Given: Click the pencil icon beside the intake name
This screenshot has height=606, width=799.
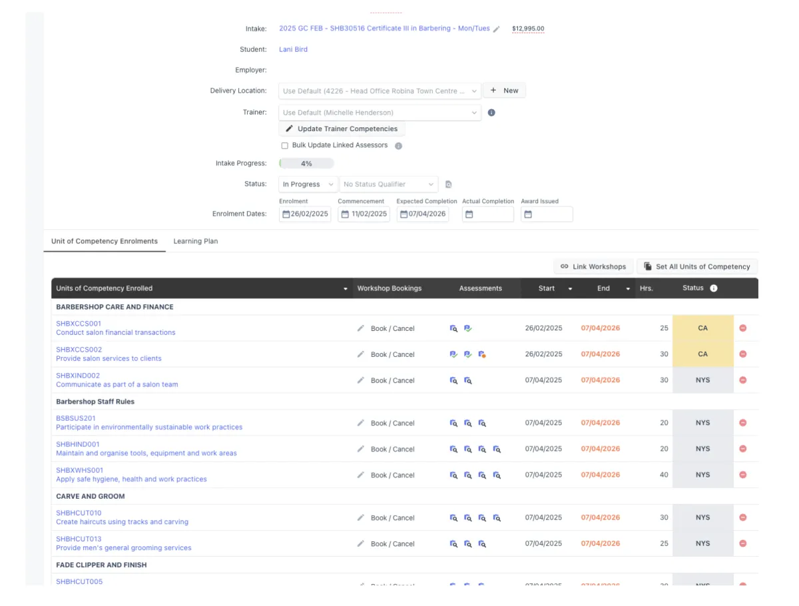Looking at the screenshot, I should (497, 29).
